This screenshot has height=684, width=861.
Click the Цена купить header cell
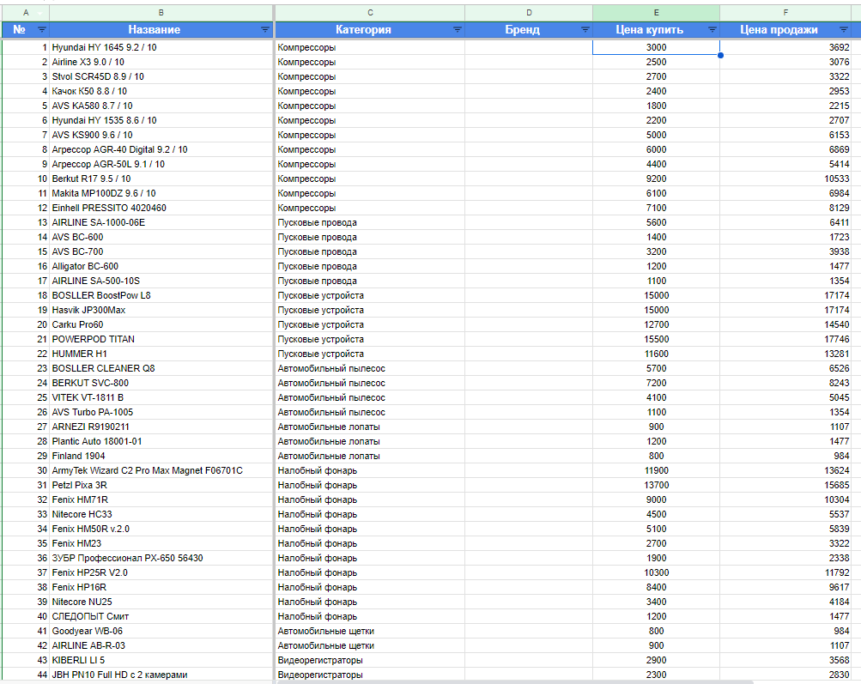pos(656,30)
